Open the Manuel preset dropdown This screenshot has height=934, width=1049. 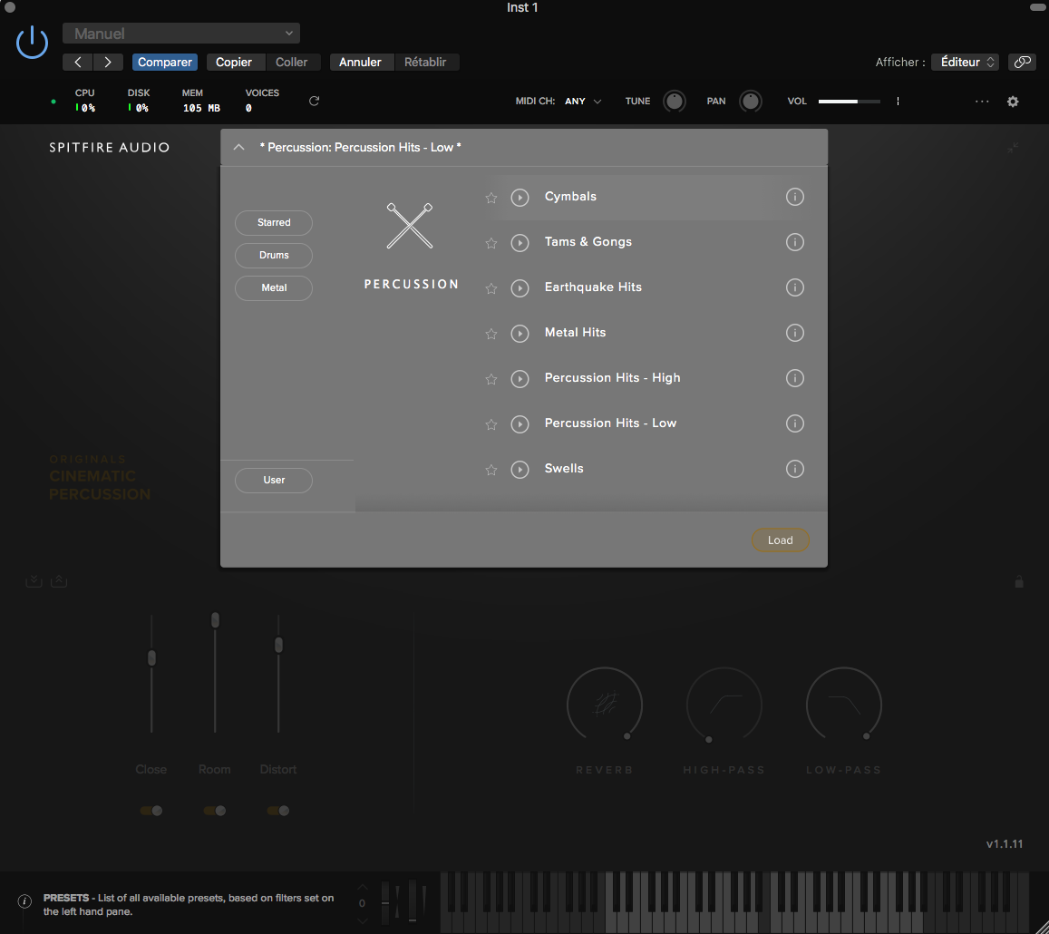180,33
